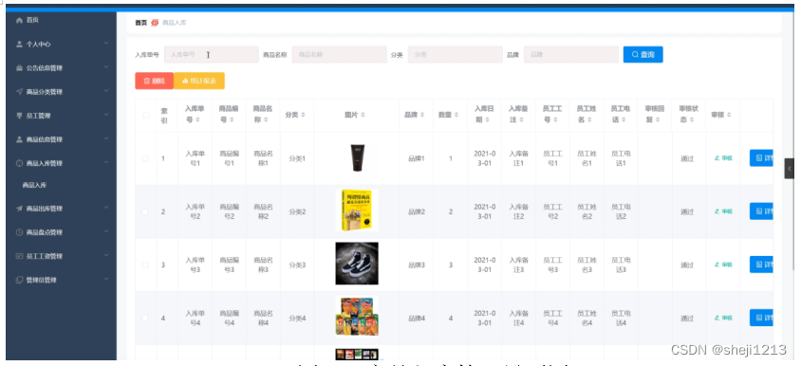The height and width of the screenshot is (366, 801).
Task: Click the 员工电话3 cell
Action: (x=621, y=265)
